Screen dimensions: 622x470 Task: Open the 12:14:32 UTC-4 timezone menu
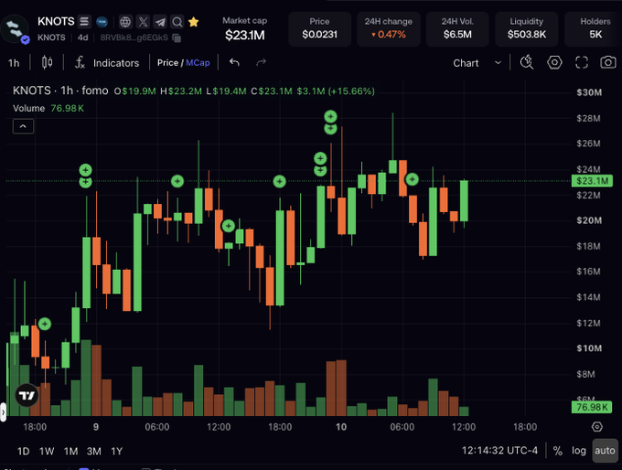point(499,451)
